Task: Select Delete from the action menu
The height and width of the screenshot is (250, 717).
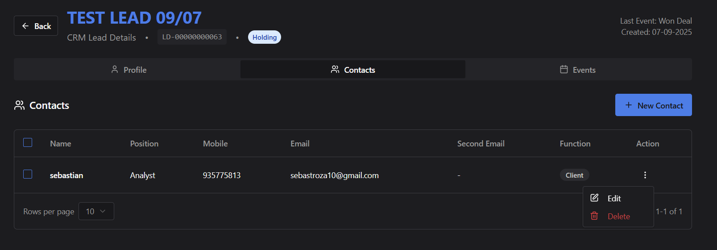Action: pos(618,217)
